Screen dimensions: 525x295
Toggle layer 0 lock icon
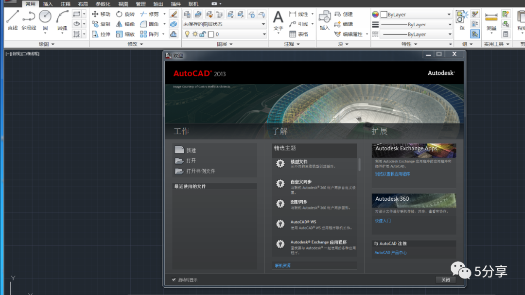203,34
